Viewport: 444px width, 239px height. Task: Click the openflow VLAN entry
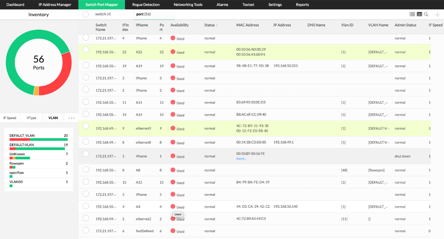click(38, 174)
